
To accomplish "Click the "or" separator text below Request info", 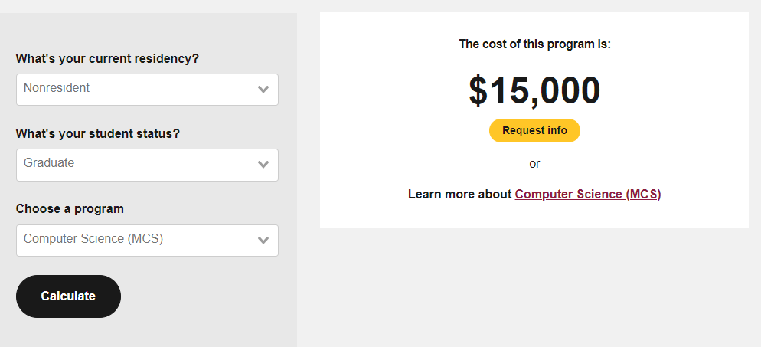I will point(534,164).
